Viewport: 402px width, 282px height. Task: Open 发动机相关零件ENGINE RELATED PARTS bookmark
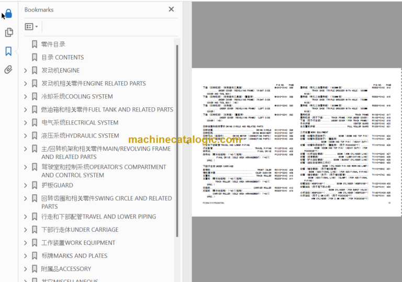tap(94, 83)
